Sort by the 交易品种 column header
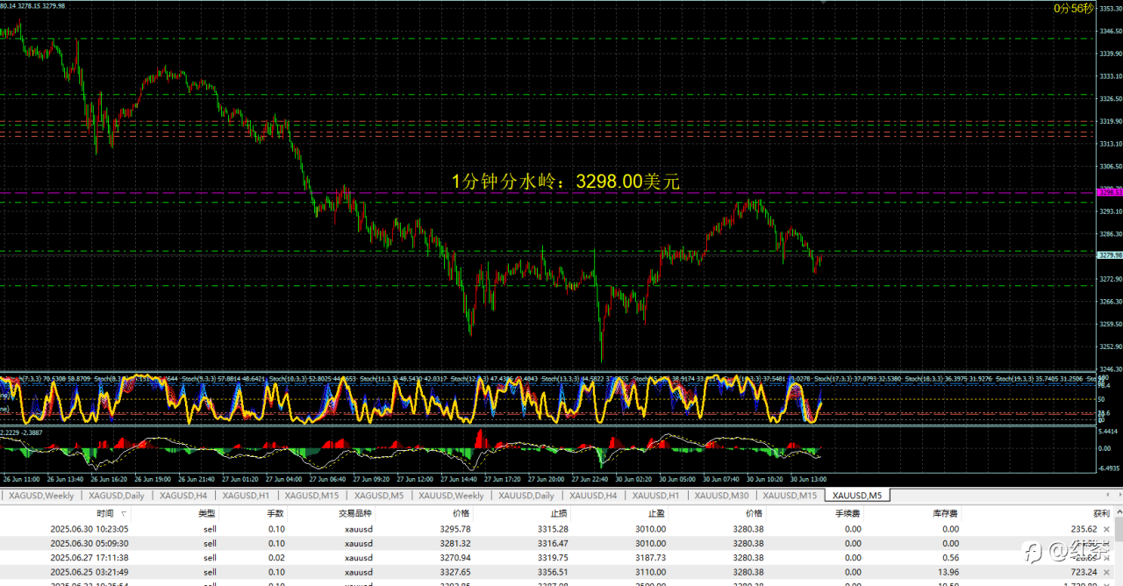 (355, 514)
